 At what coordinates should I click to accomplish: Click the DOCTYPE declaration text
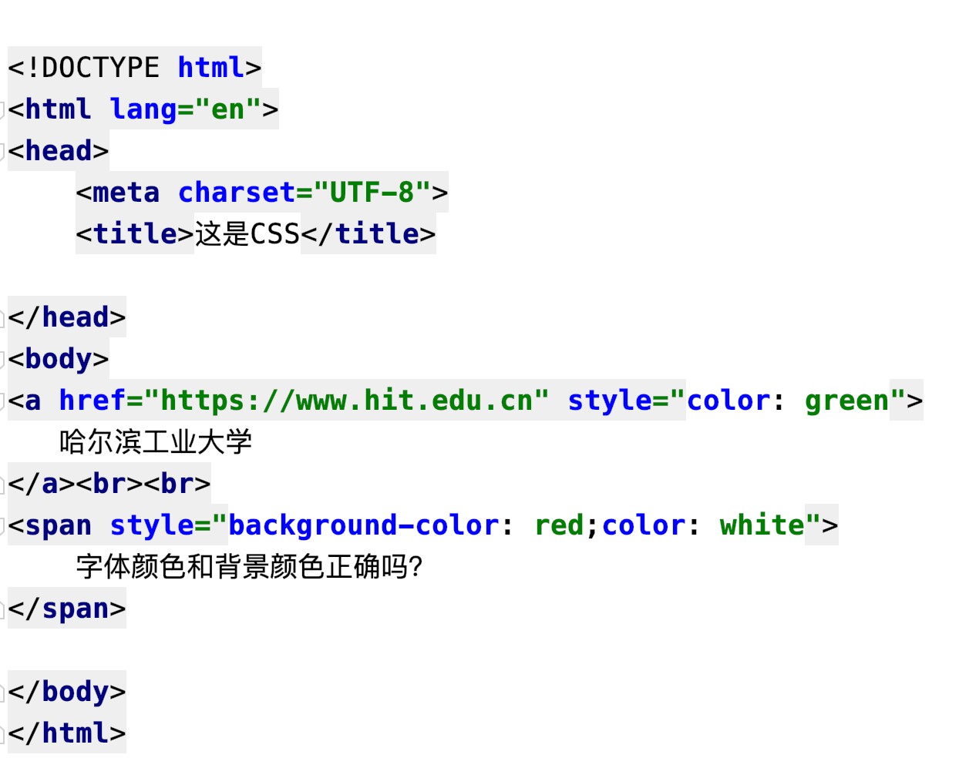(x=100, y=68)
